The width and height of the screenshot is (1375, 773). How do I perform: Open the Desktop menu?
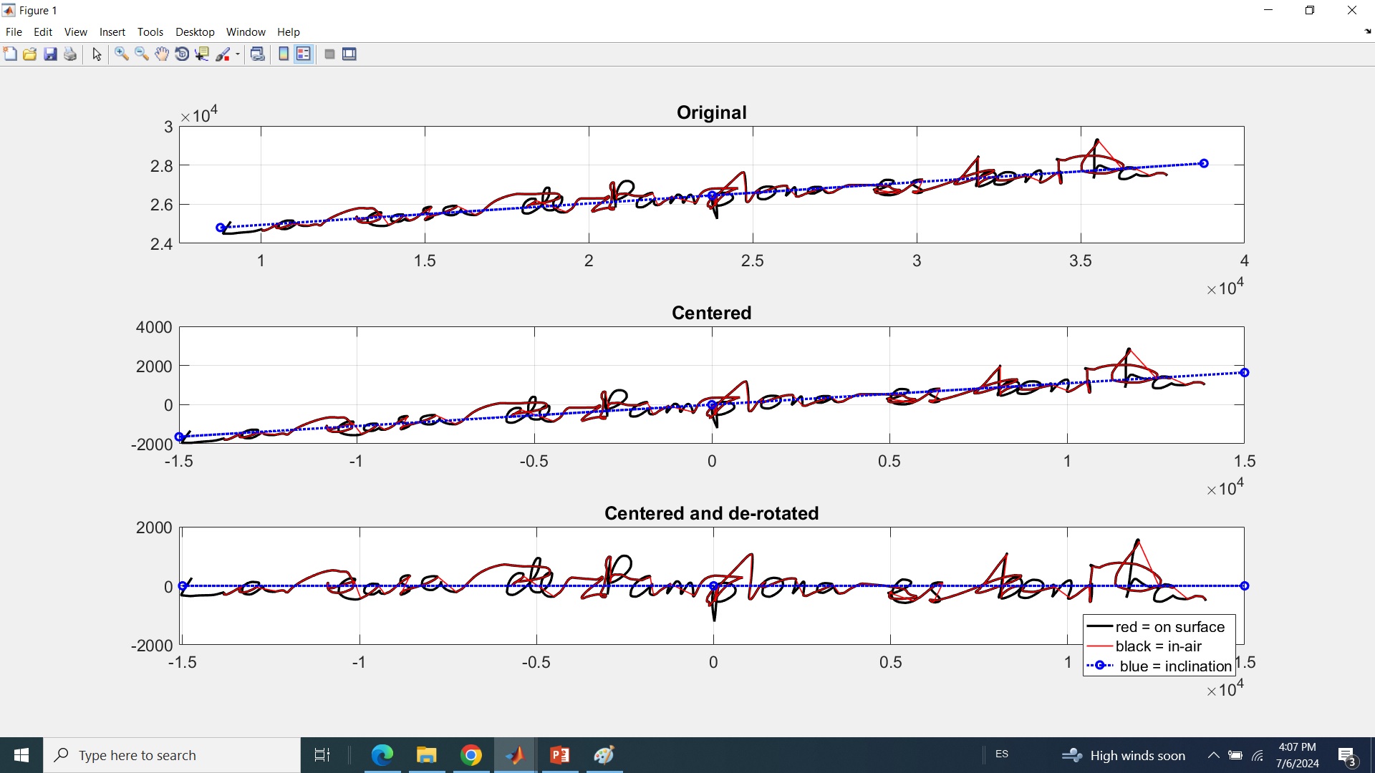[x=195, y=32]
